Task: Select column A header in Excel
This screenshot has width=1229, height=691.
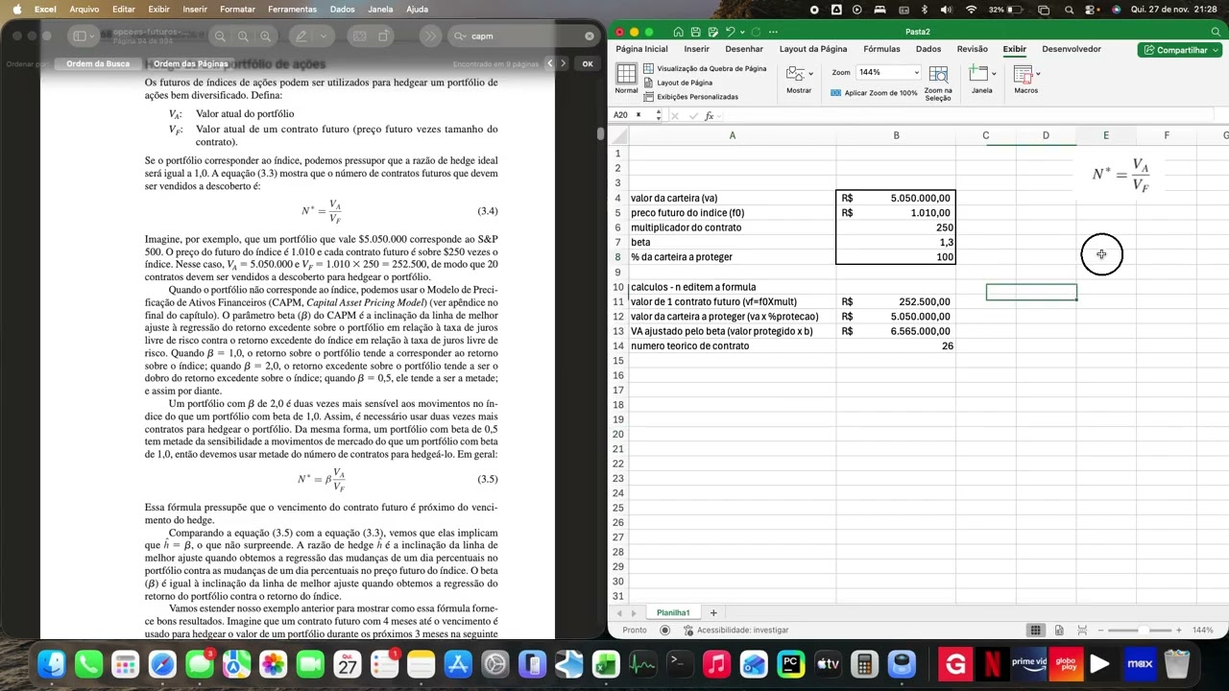Action: coord(732,135)
